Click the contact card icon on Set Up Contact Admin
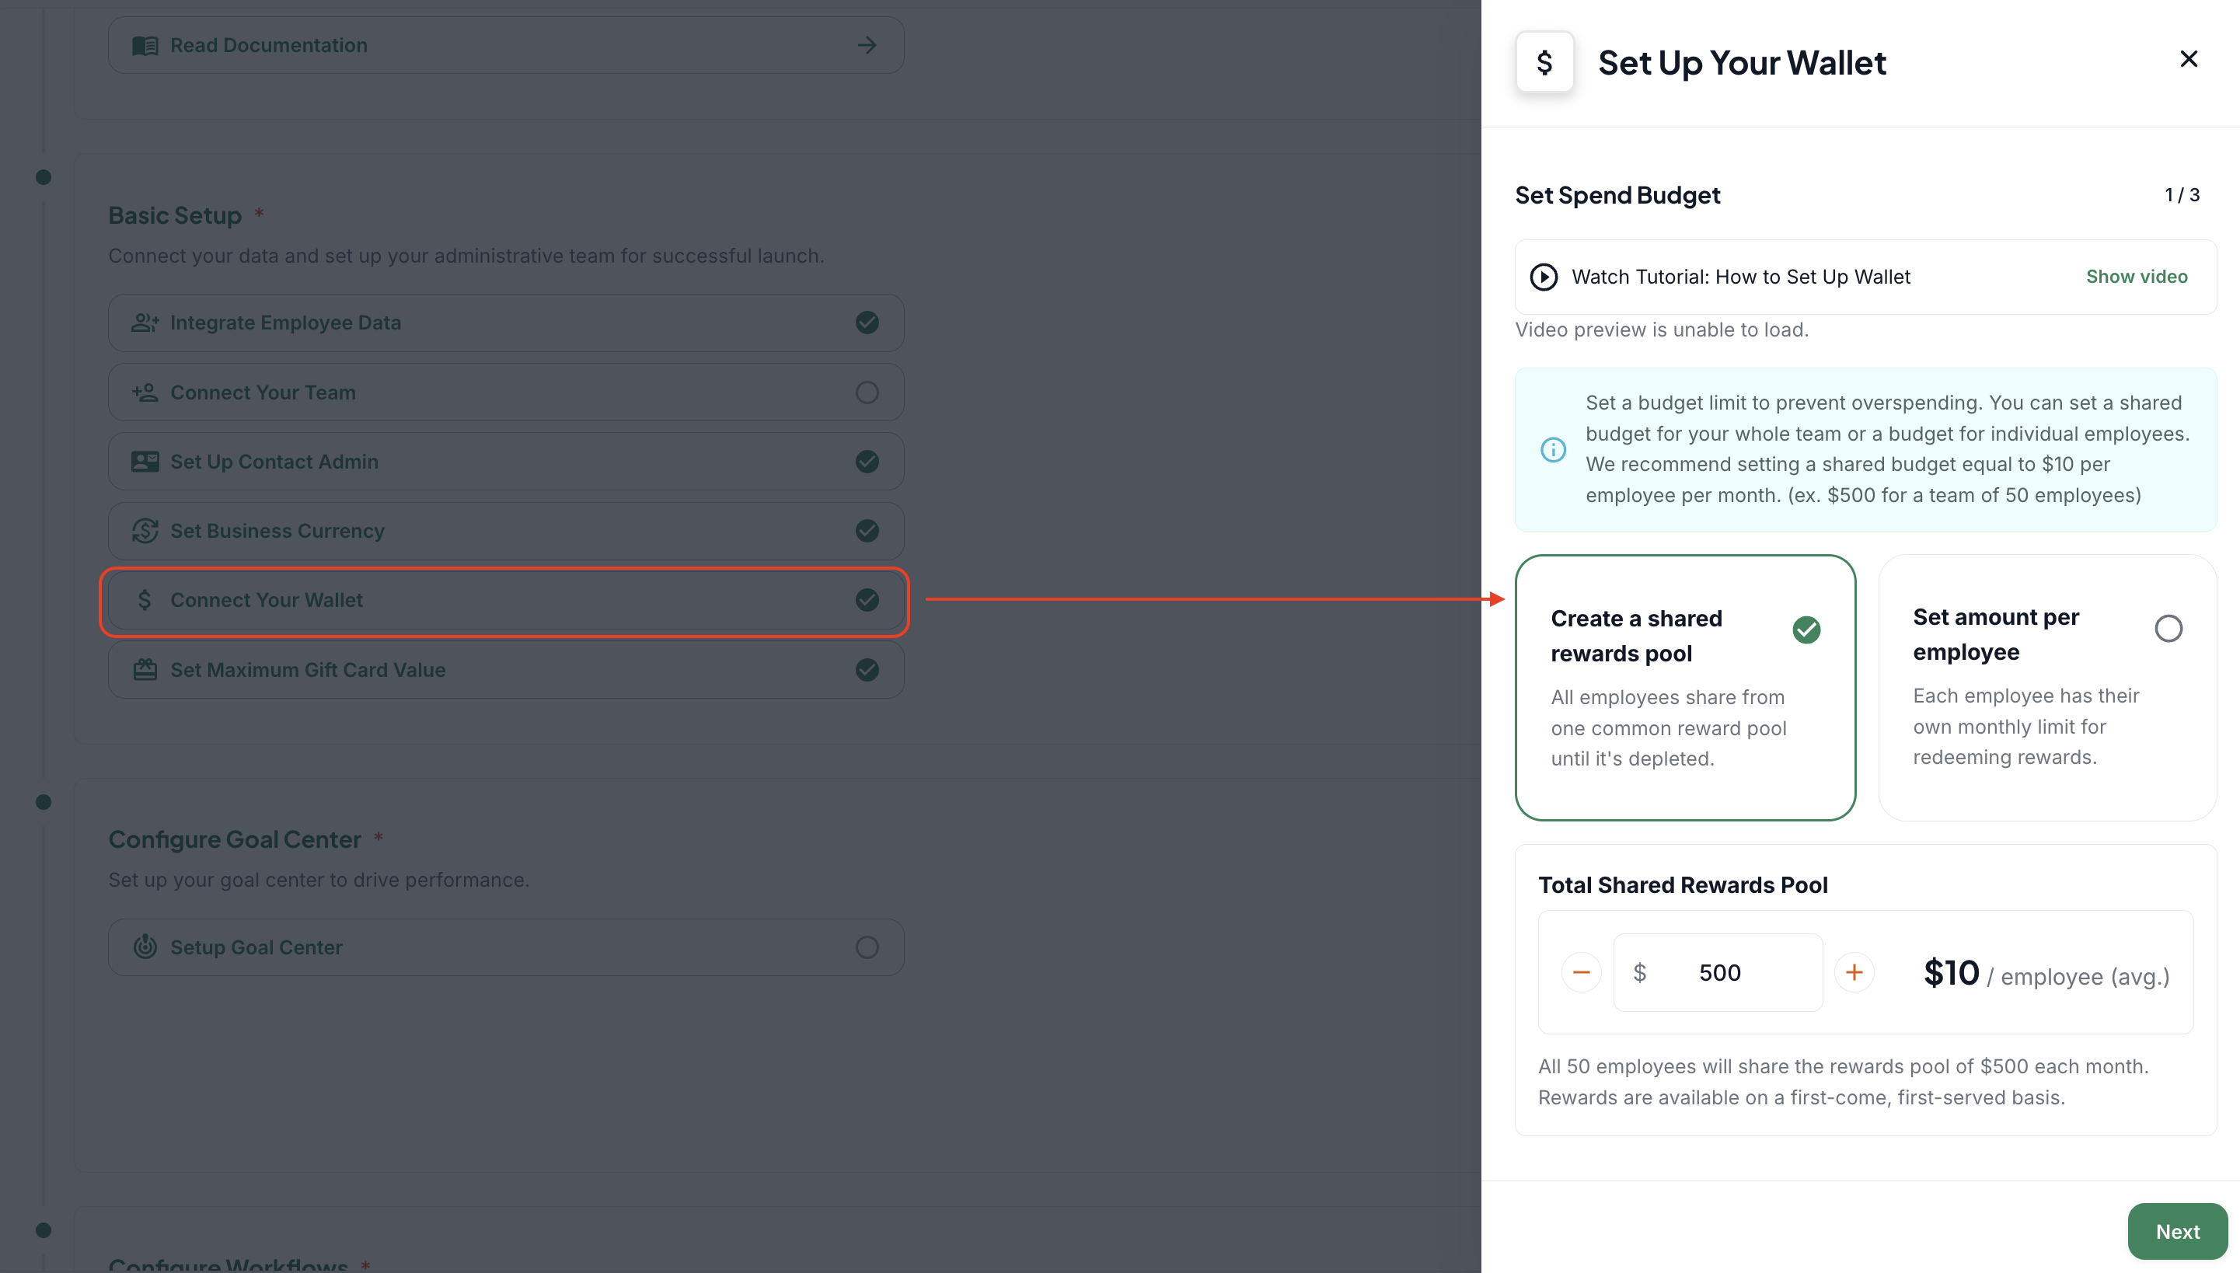 tap(145, 462)
